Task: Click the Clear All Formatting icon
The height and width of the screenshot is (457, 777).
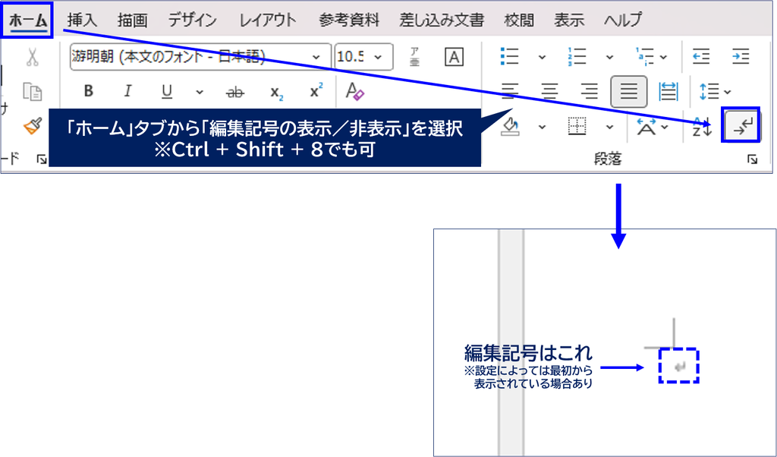Action: (x=354, y=92)
